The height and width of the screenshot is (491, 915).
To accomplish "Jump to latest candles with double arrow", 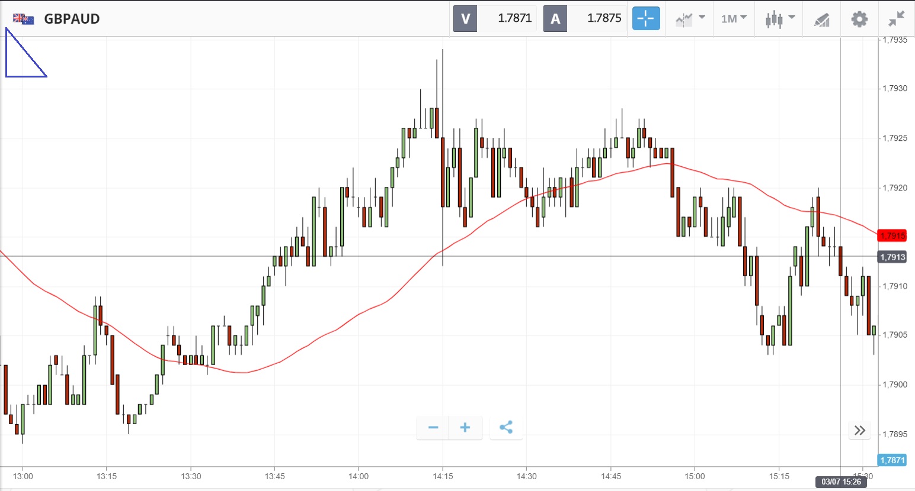I will coord(860,430).
